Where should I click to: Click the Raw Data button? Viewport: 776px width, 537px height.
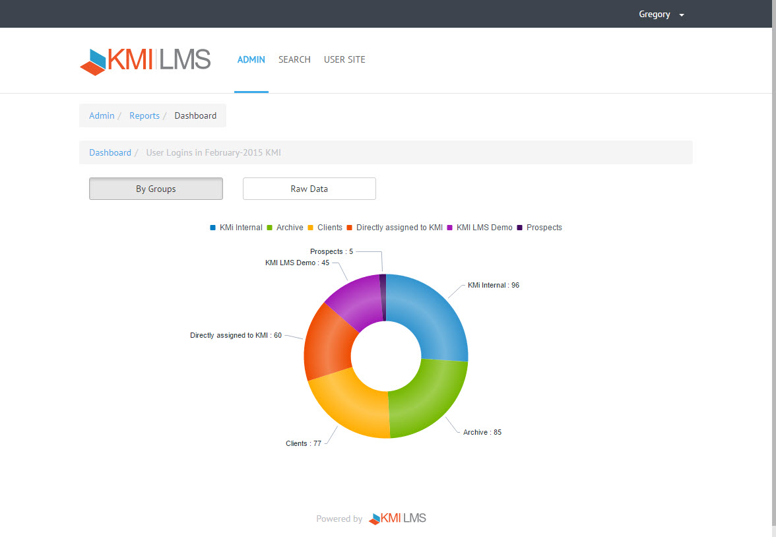309,189
